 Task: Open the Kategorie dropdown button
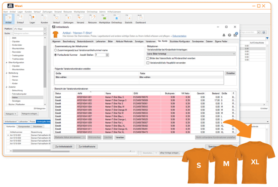[11, 114]
